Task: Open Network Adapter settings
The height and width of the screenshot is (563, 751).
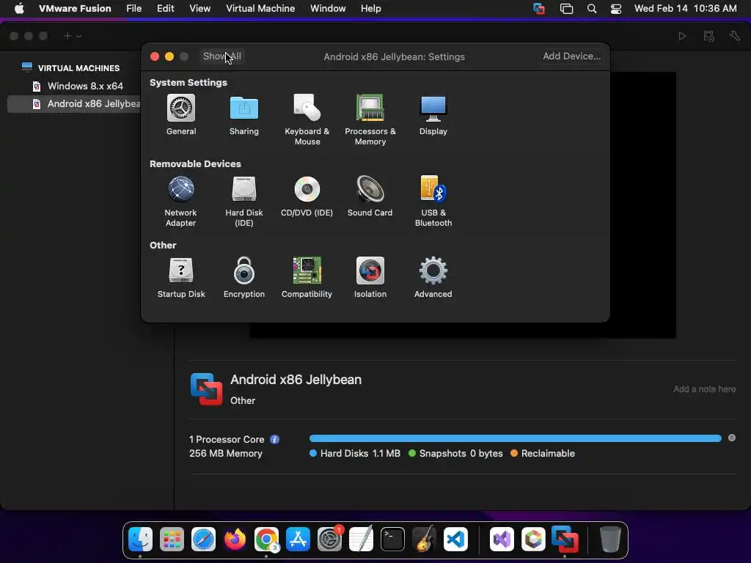Action: tap(180, 201)
